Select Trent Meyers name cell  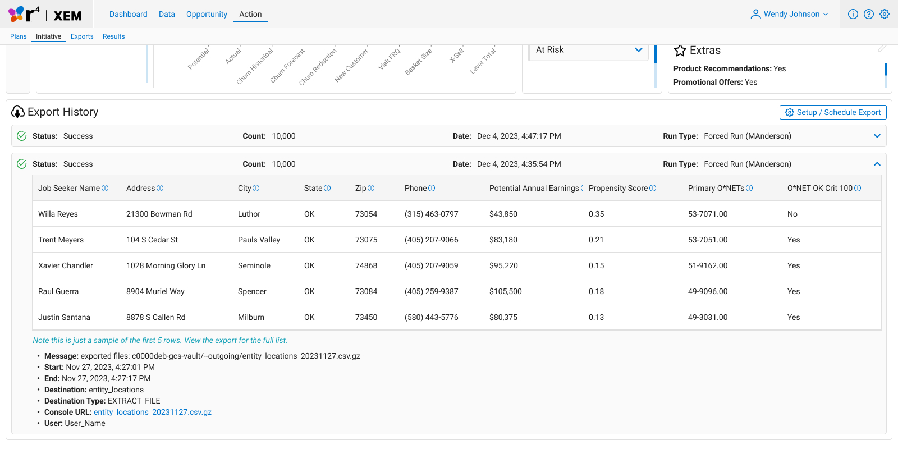[x=61, y=240]
